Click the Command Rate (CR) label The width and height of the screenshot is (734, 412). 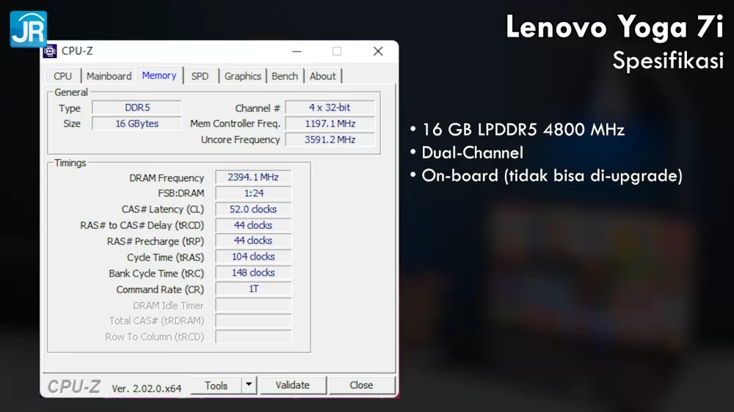[x=160, y=290]
